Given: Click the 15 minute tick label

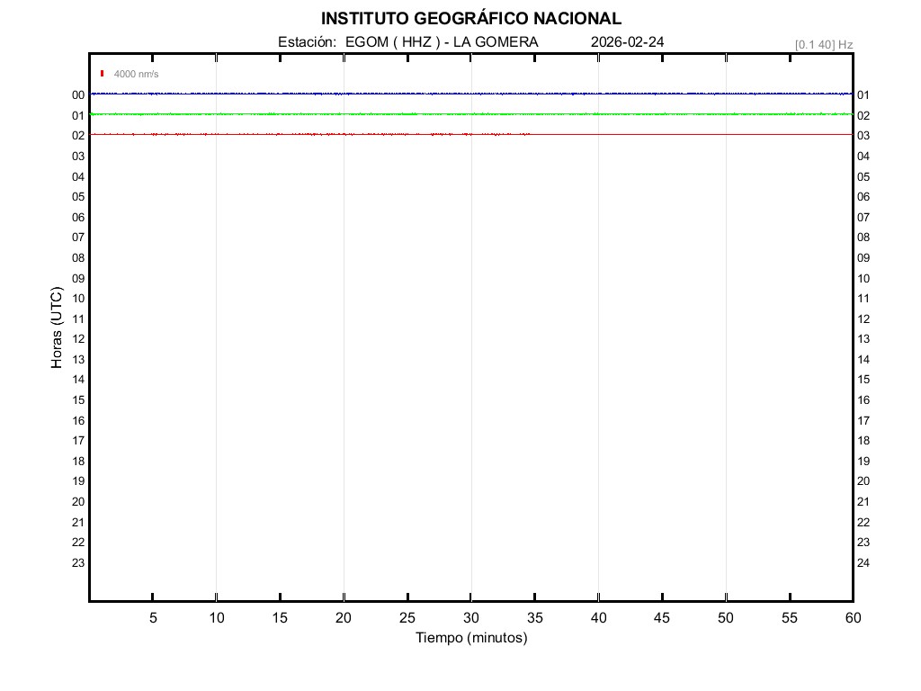Looking at the screenshot, I should 280,618.
